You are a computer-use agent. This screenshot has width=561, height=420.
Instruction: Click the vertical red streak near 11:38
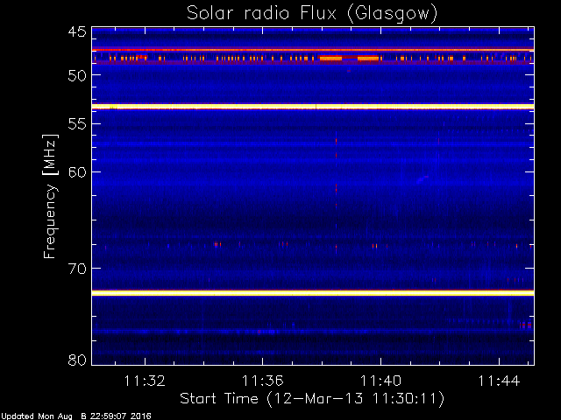336,192
